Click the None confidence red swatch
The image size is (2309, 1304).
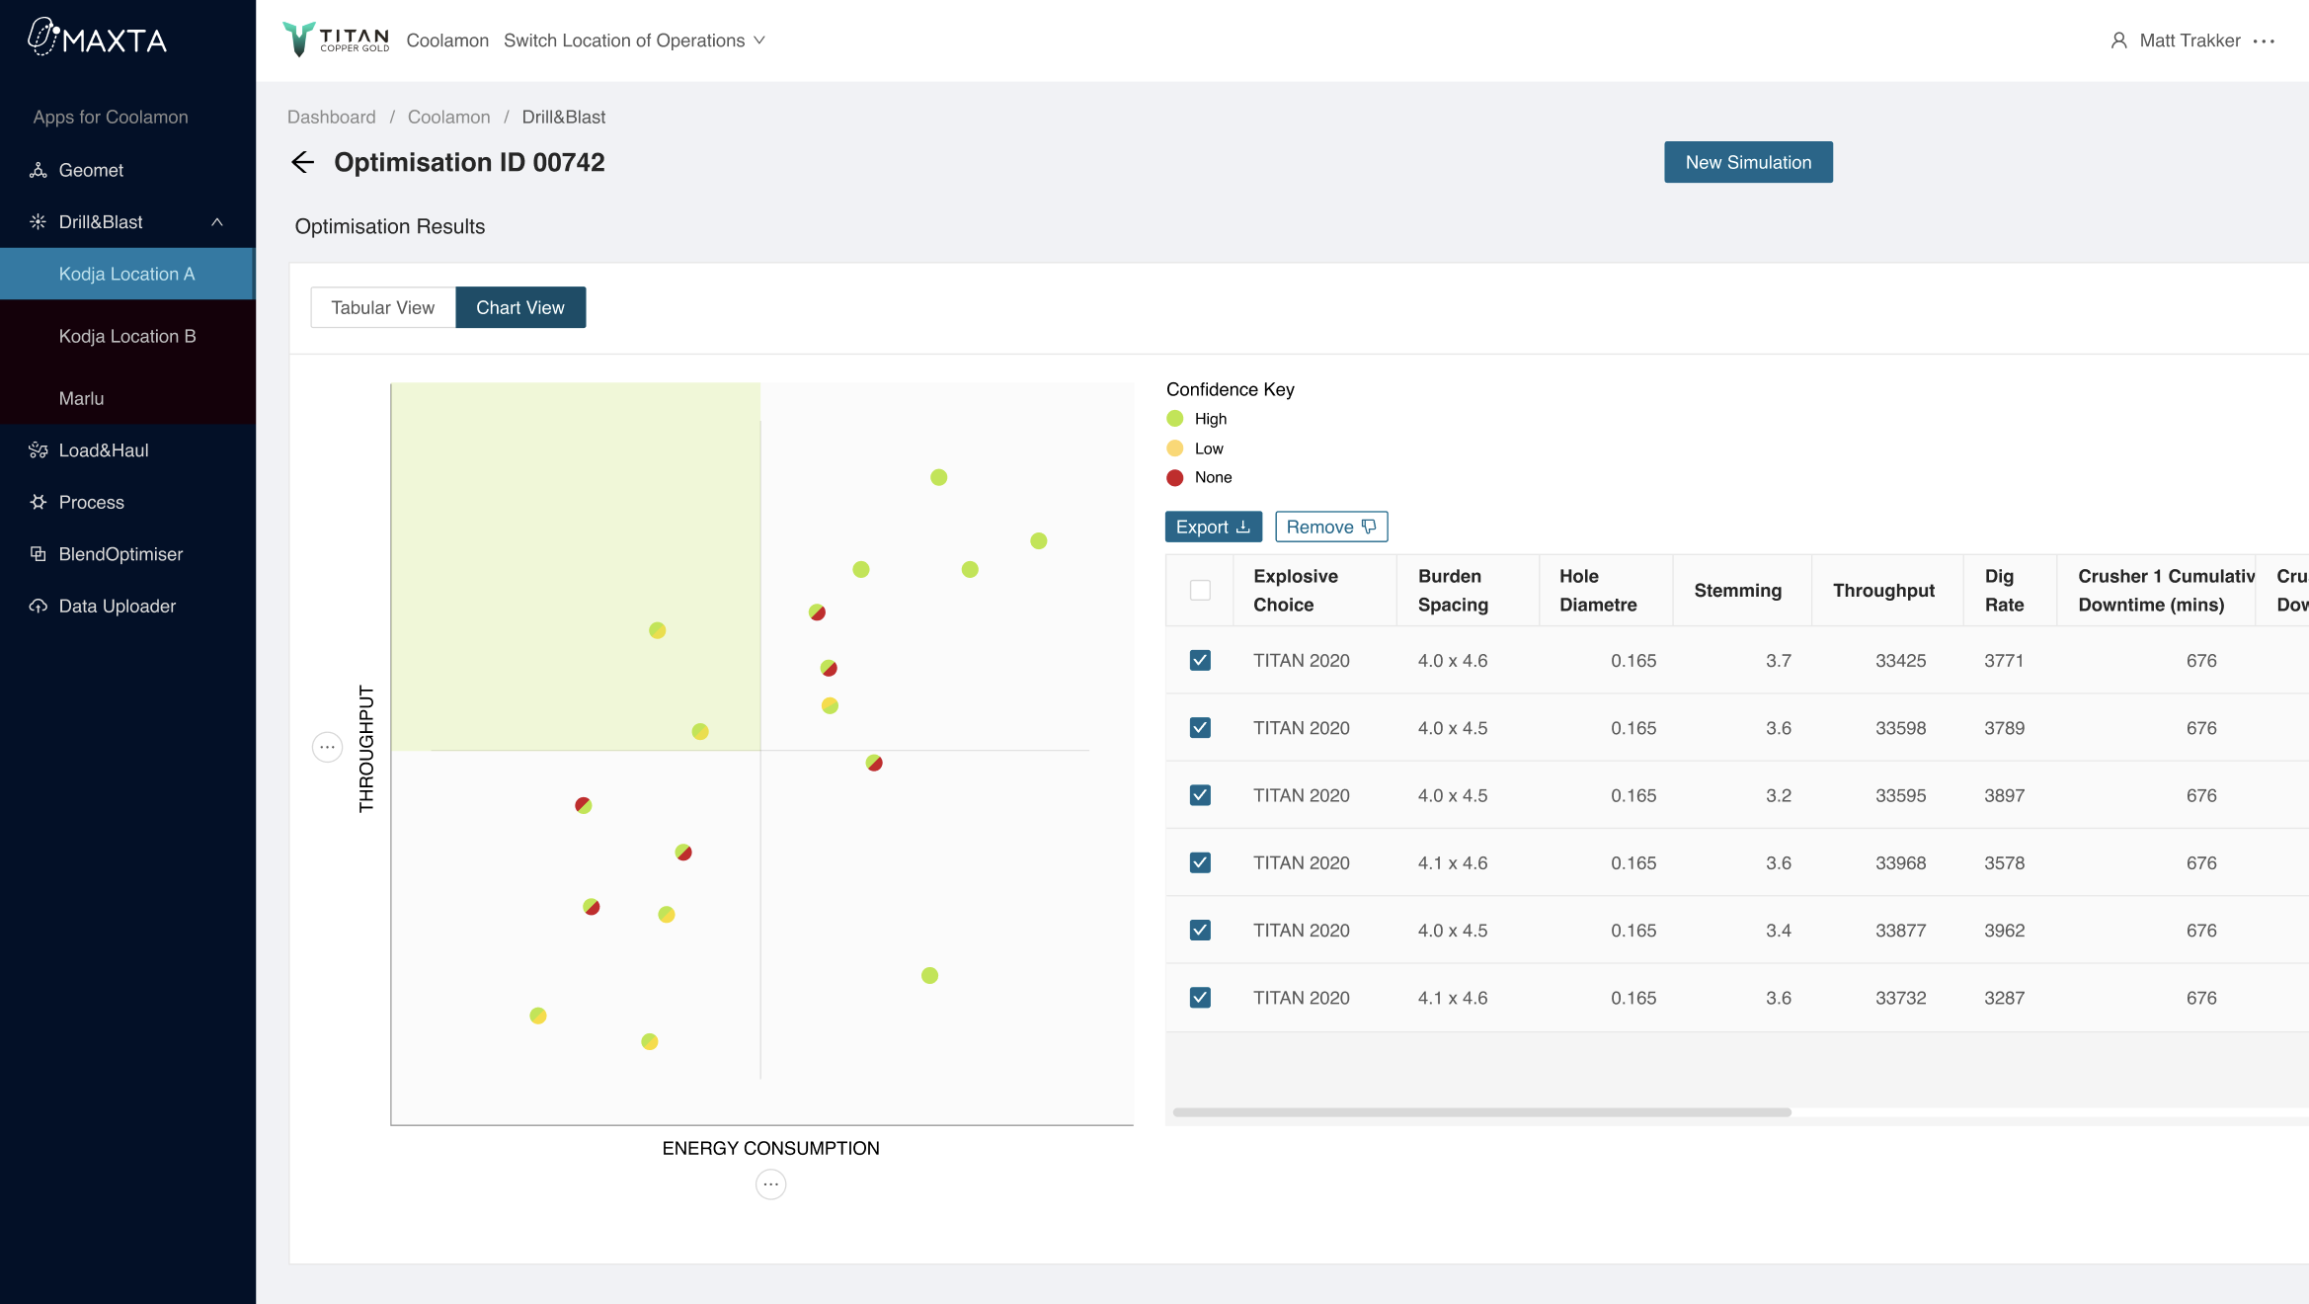pyautogui.click(x=1175, y=477)
